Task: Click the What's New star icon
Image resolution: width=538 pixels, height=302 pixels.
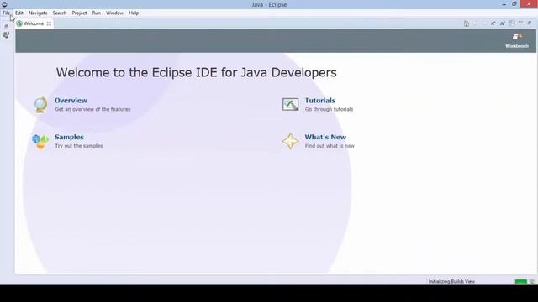Action: (291, 141)
